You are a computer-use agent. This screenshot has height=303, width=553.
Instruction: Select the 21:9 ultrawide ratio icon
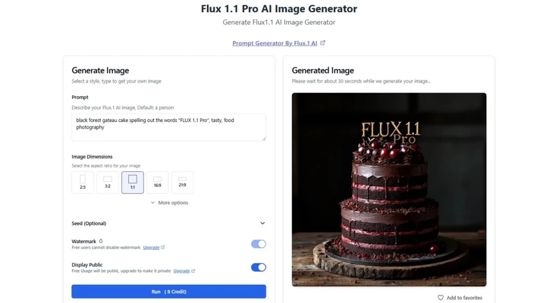(x=183, y=182)
